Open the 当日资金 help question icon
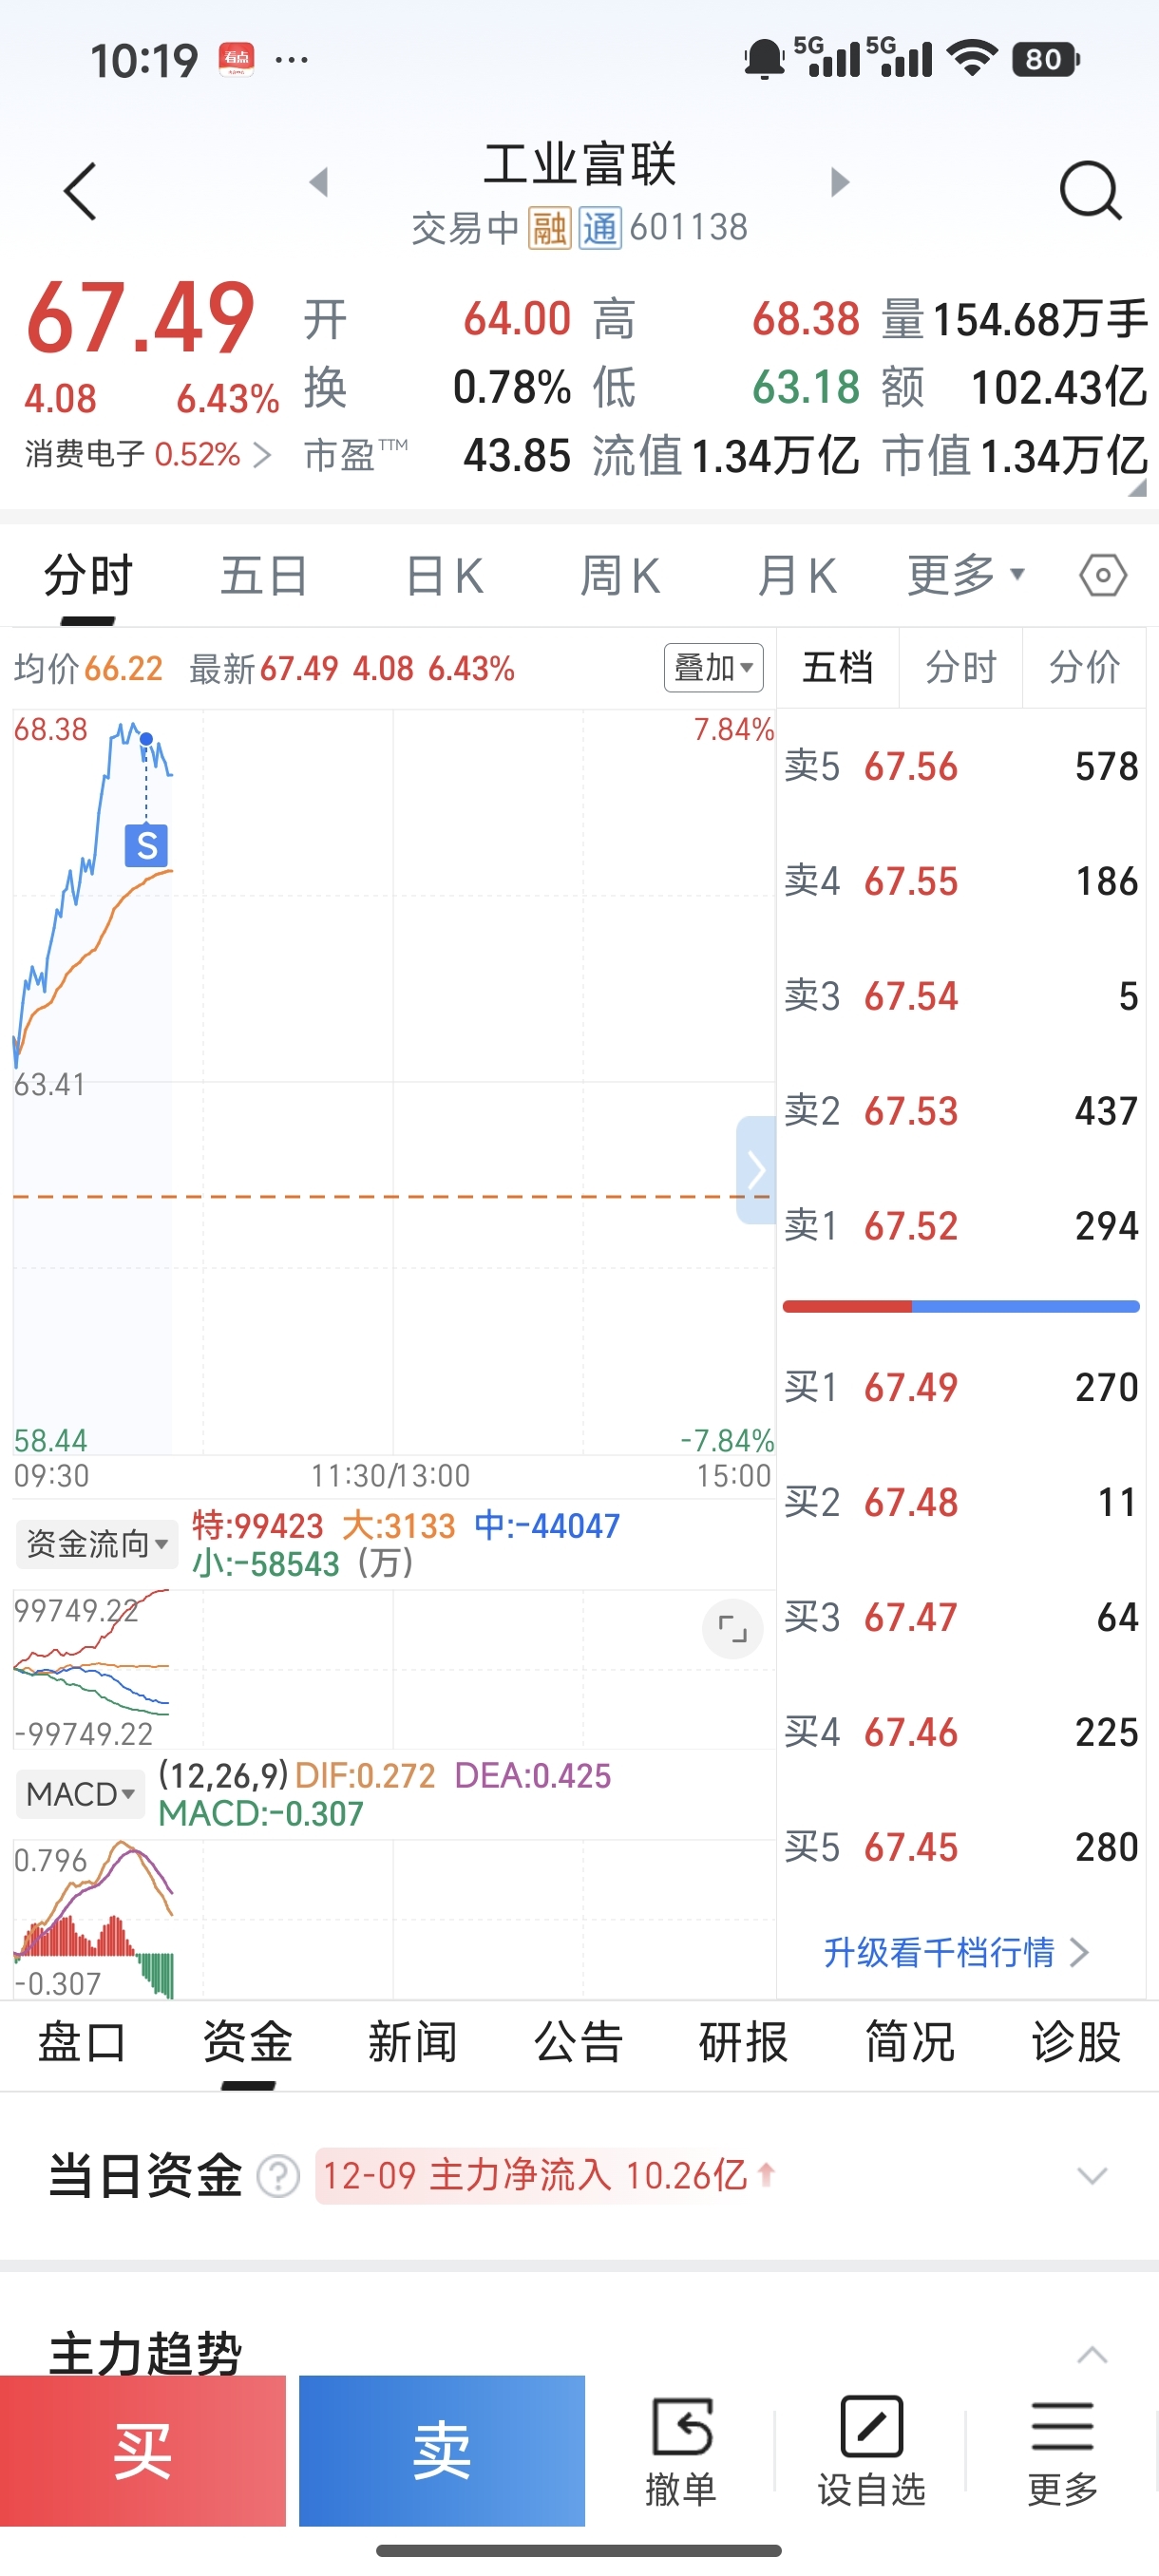 278,2176
